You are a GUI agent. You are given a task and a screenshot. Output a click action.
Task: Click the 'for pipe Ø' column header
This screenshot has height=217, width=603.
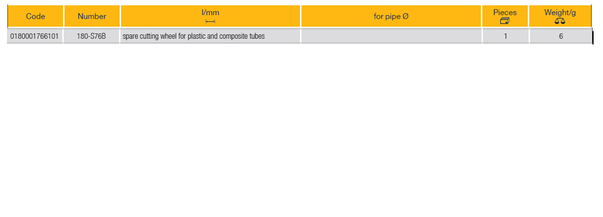(391, 16)
